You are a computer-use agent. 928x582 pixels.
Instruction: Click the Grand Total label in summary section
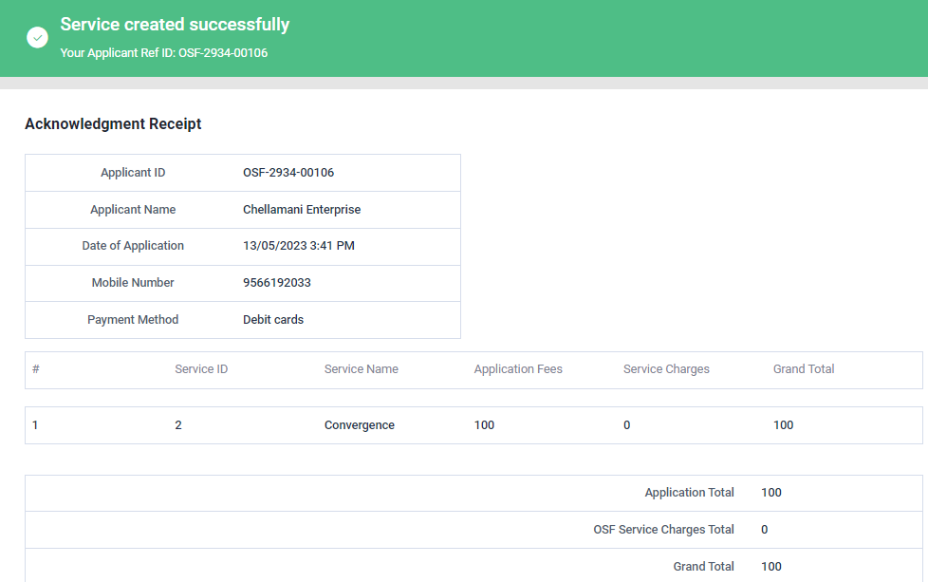click(x=703, y=567)
